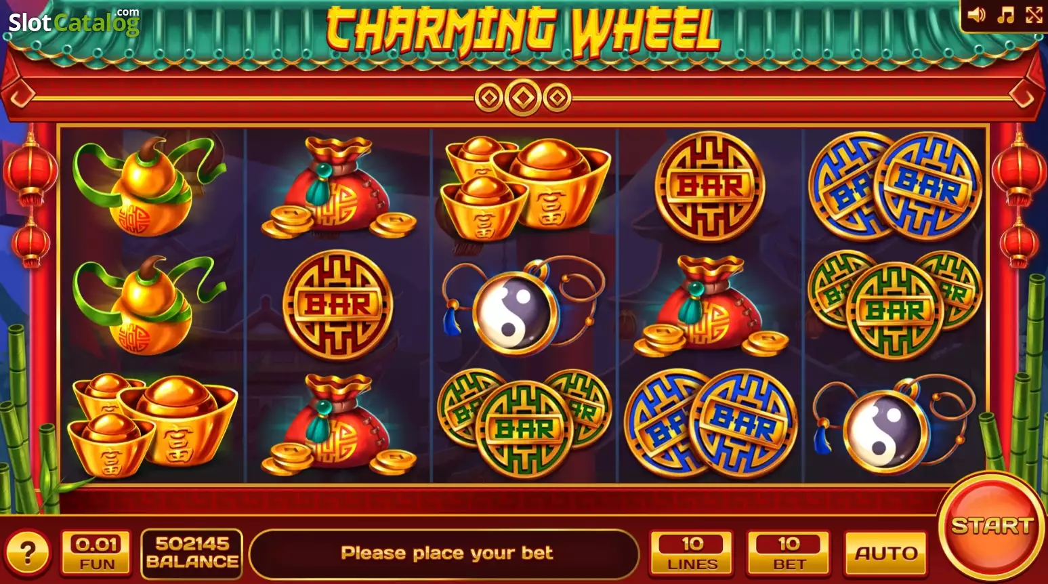Toggle background music note icon
The height and width of the screenshot is (584, 1048).
pos(1006,15)
